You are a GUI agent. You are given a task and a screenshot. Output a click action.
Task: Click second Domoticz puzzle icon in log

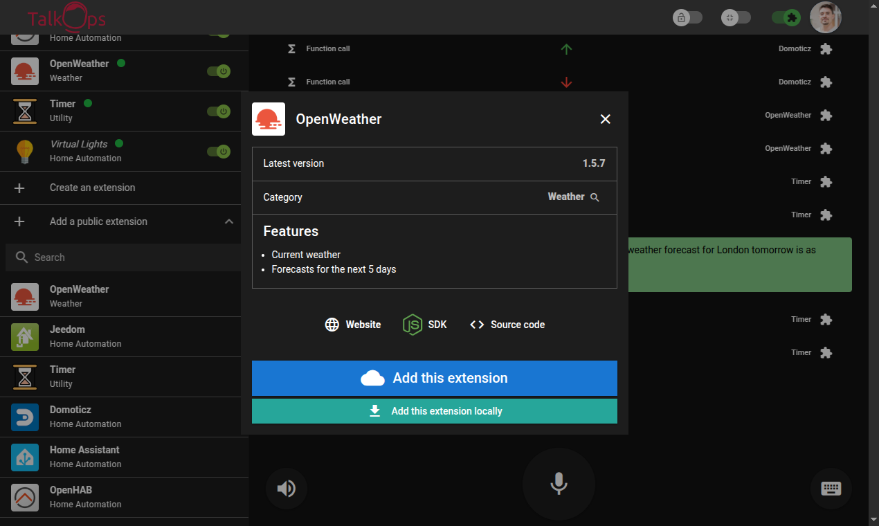point(826,82)
